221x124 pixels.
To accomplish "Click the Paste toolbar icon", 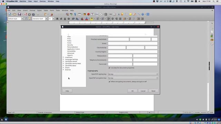I will (46, 14).
